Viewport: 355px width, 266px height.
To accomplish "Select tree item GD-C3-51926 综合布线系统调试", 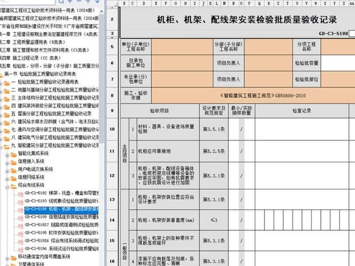I will click(x=62, y=240).
